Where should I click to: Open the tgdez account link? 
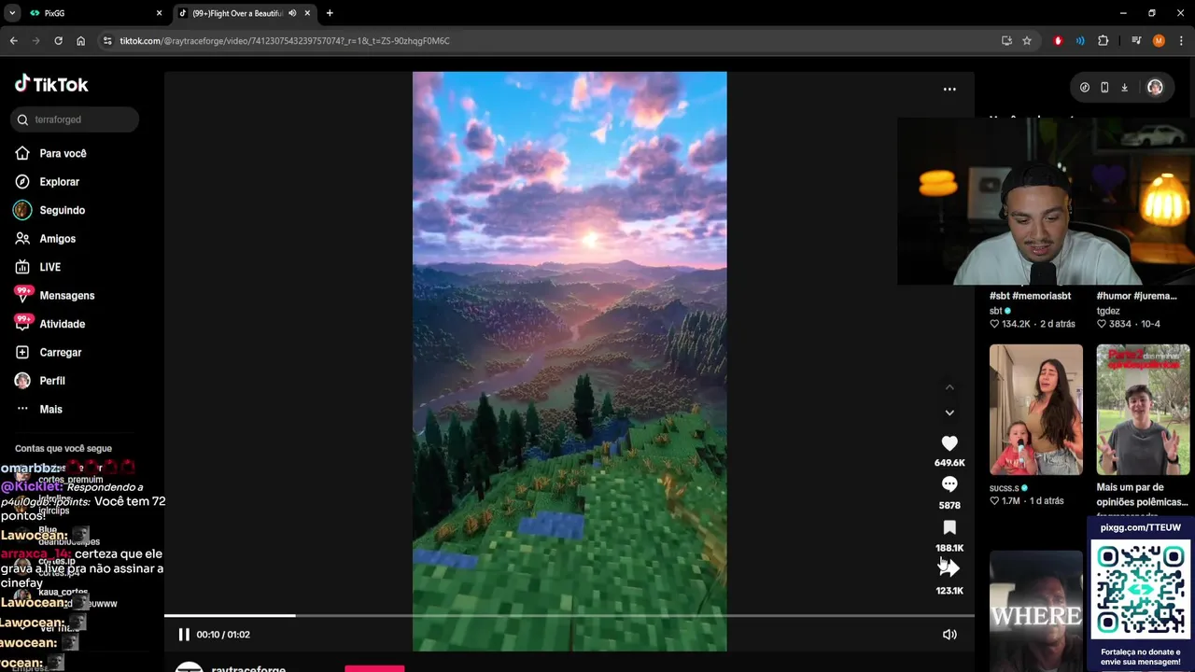coord(1108,311)
